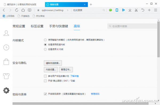160x105 pixels.
Task: Click the 管理证书 button
Action: point(66,70)
